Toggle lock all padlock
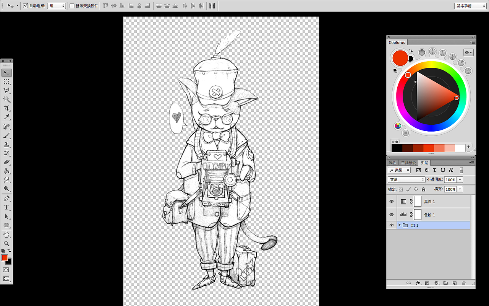Viewport: 489px width, 306px height. [423, 189]
